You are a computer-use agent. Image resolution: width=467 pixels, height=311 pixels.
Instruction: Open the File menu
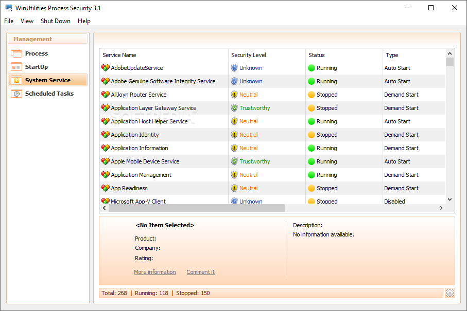click(9, 21)
